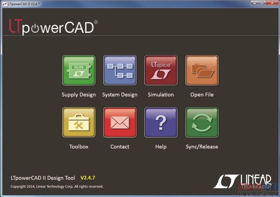Maximize the LTpowerCAD II window
This screenshot has width=280, height=197.
[x=262, y=3]
